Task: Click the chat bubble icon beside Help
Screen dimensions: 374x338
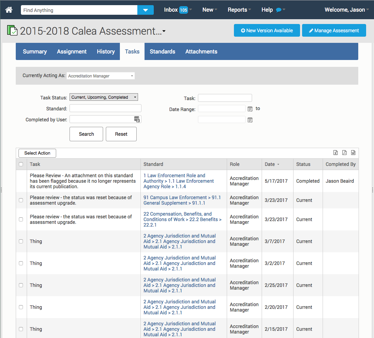Action: point(278,10)
